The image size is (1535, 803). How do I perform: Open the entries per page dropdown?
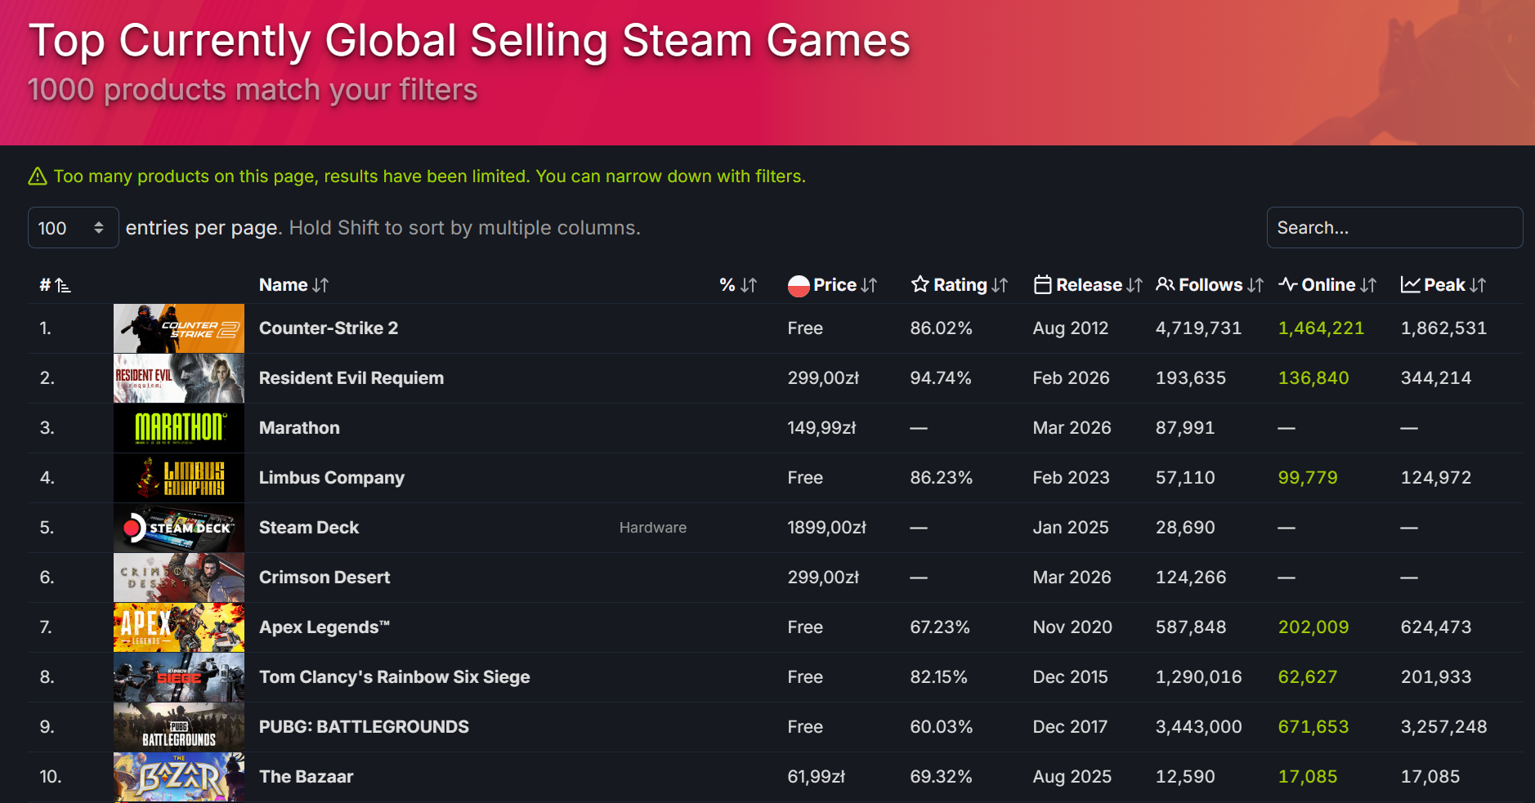(73, 228)
